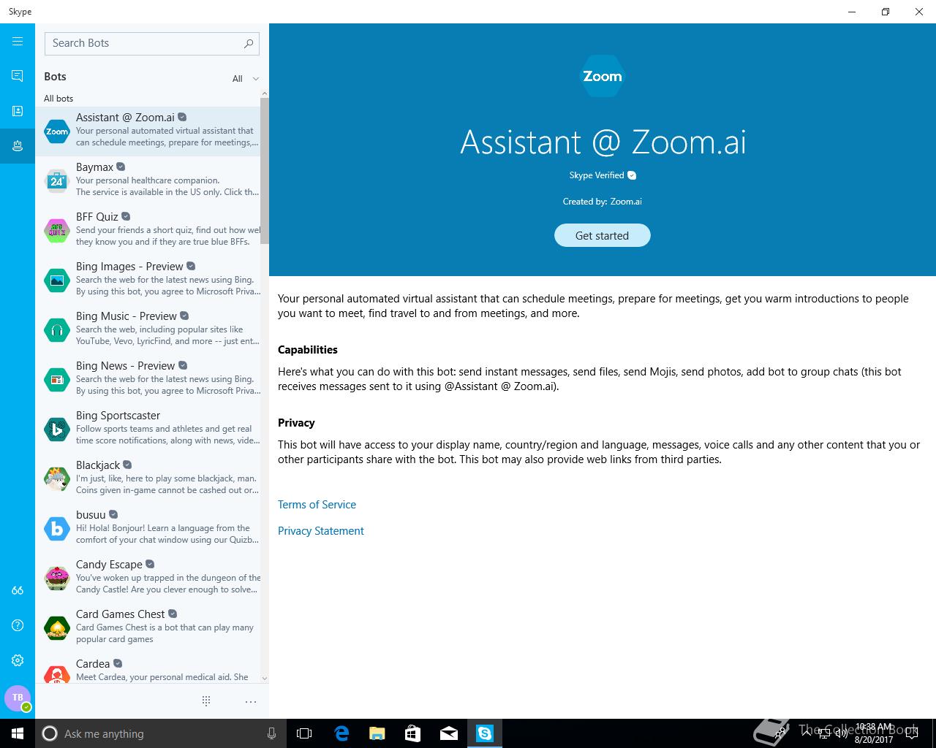The height and width of the screenshot is (748, 936).
Task: Select the busuu bot avatar
Action: pyautogui.click(x=57, y=529)
